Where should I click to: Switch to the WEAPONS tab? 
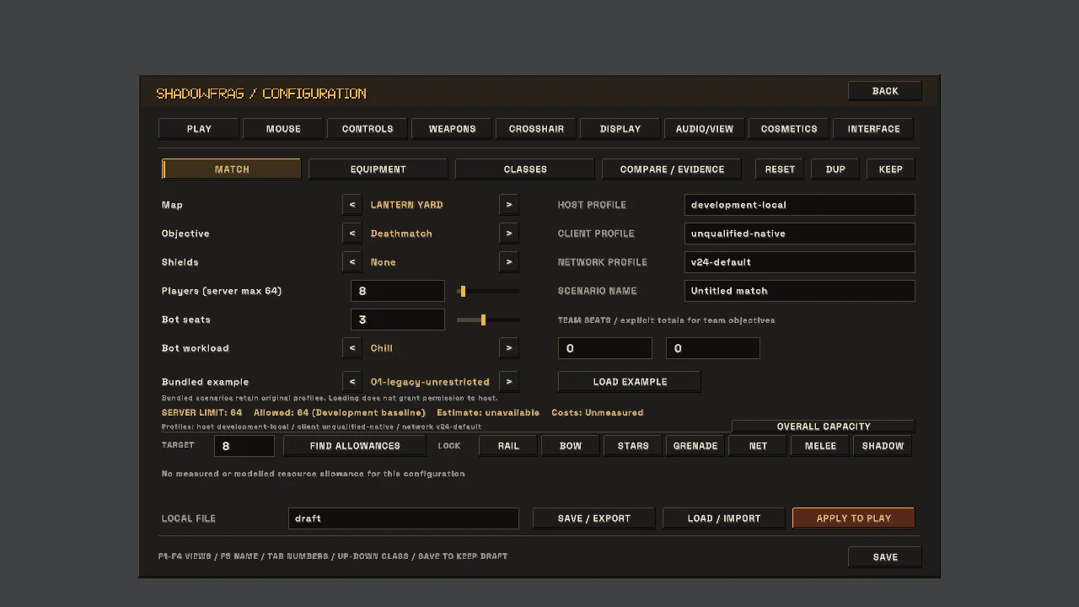pyautogui.click(x=452, y=129)
